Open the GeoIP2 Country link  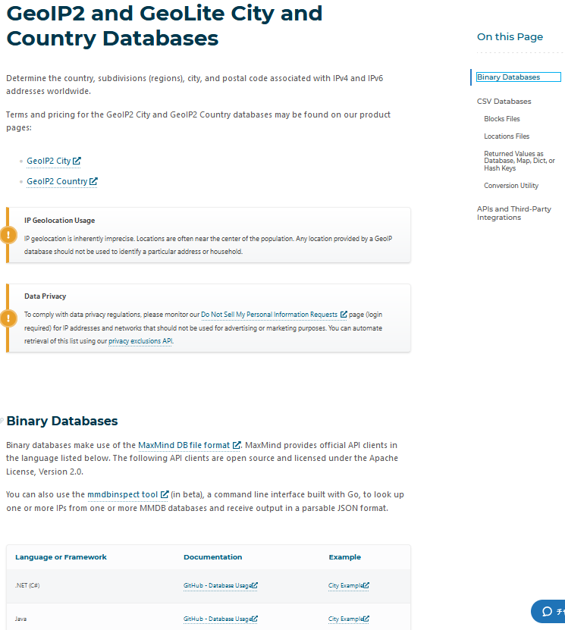click(62, 181)
